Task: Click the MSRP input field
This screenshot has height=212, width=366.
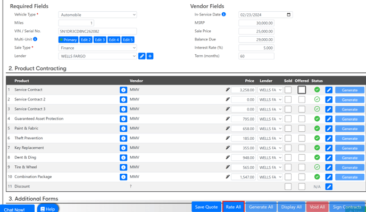Action: [256, 23]
